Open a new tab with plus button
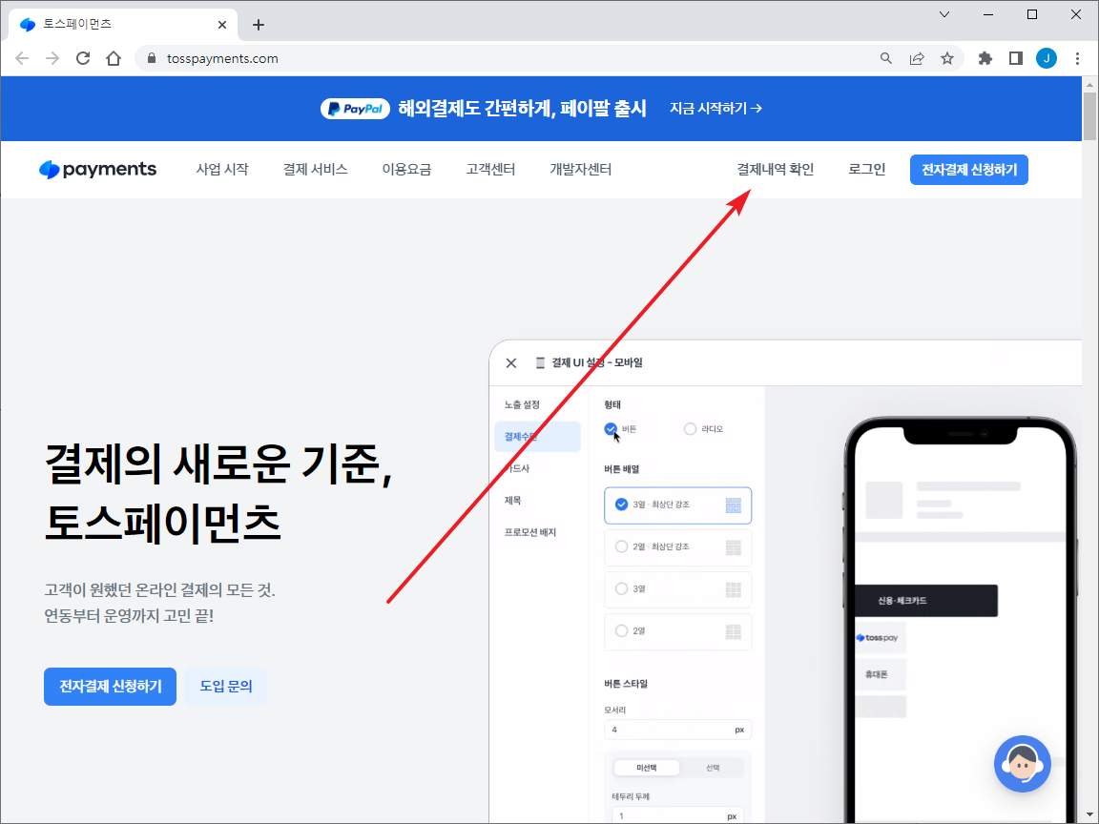This screenshot has height=824, width=1099. click(258, 25)
